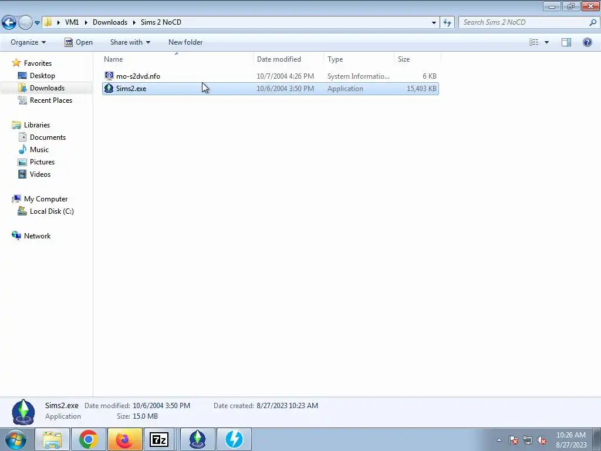Screen dimensions: 601x451
Task: Click the 15,403 KB size cell
Action: pos(421,89)
